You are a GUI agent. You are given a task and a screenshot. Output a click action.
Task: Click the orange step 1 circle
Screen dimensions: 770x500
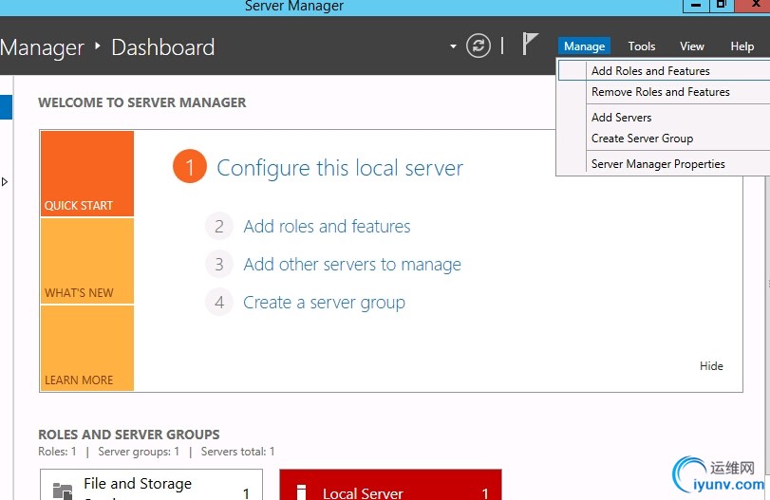click(x=190, y=166)
